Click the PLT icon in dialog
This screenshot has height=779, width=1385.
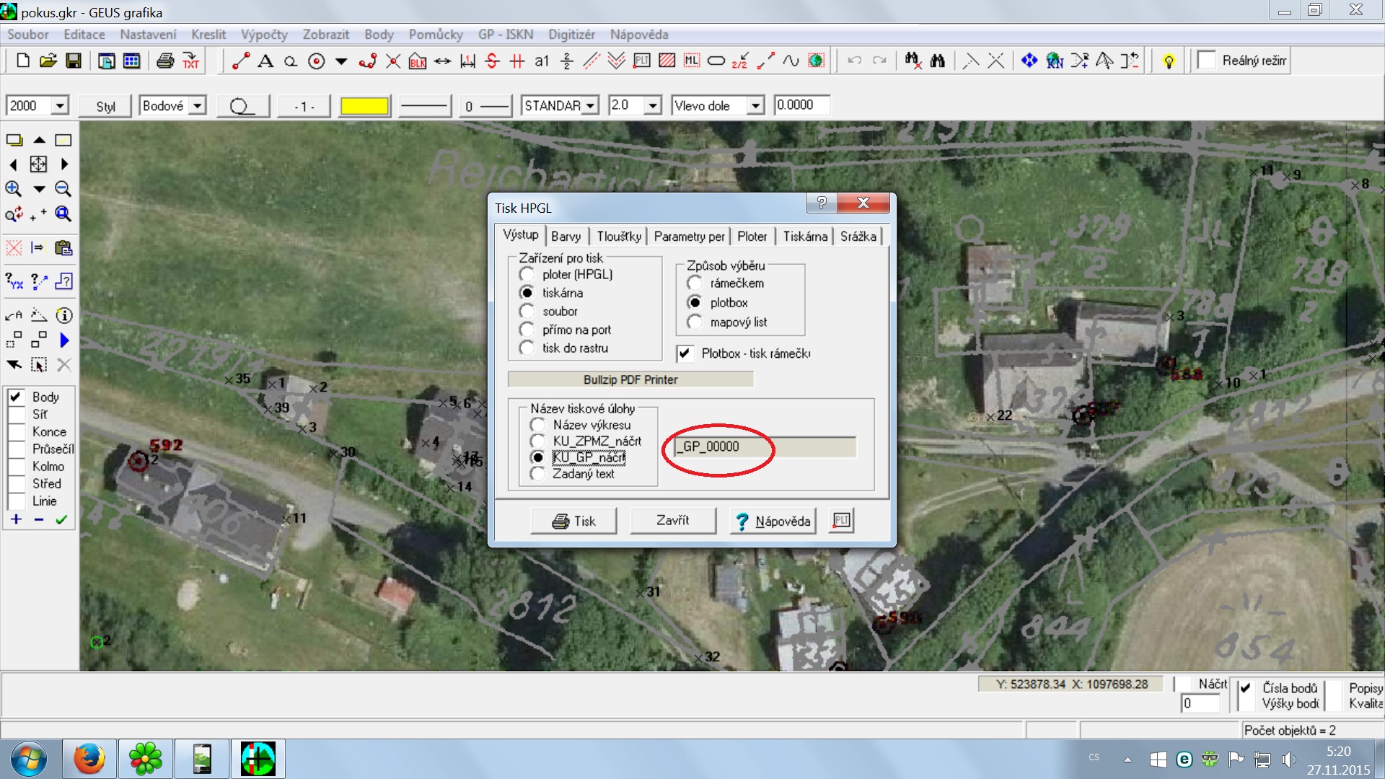coord(842,520)
